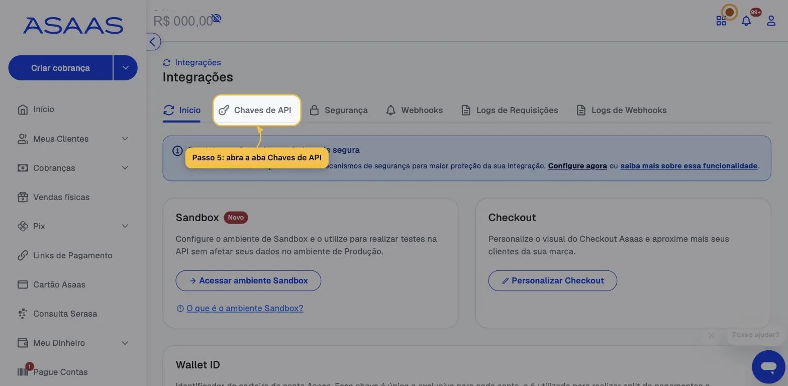788x386 pixels.
Task: Switch to Webhooks tab
Action: pos(414,111)
